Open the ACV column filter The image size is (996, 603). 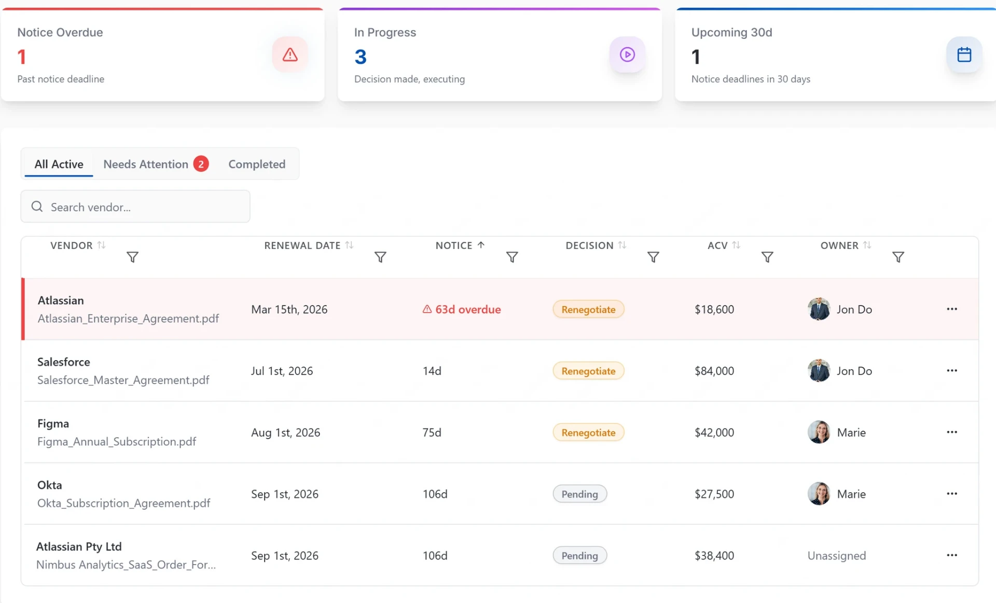(767, 257)
